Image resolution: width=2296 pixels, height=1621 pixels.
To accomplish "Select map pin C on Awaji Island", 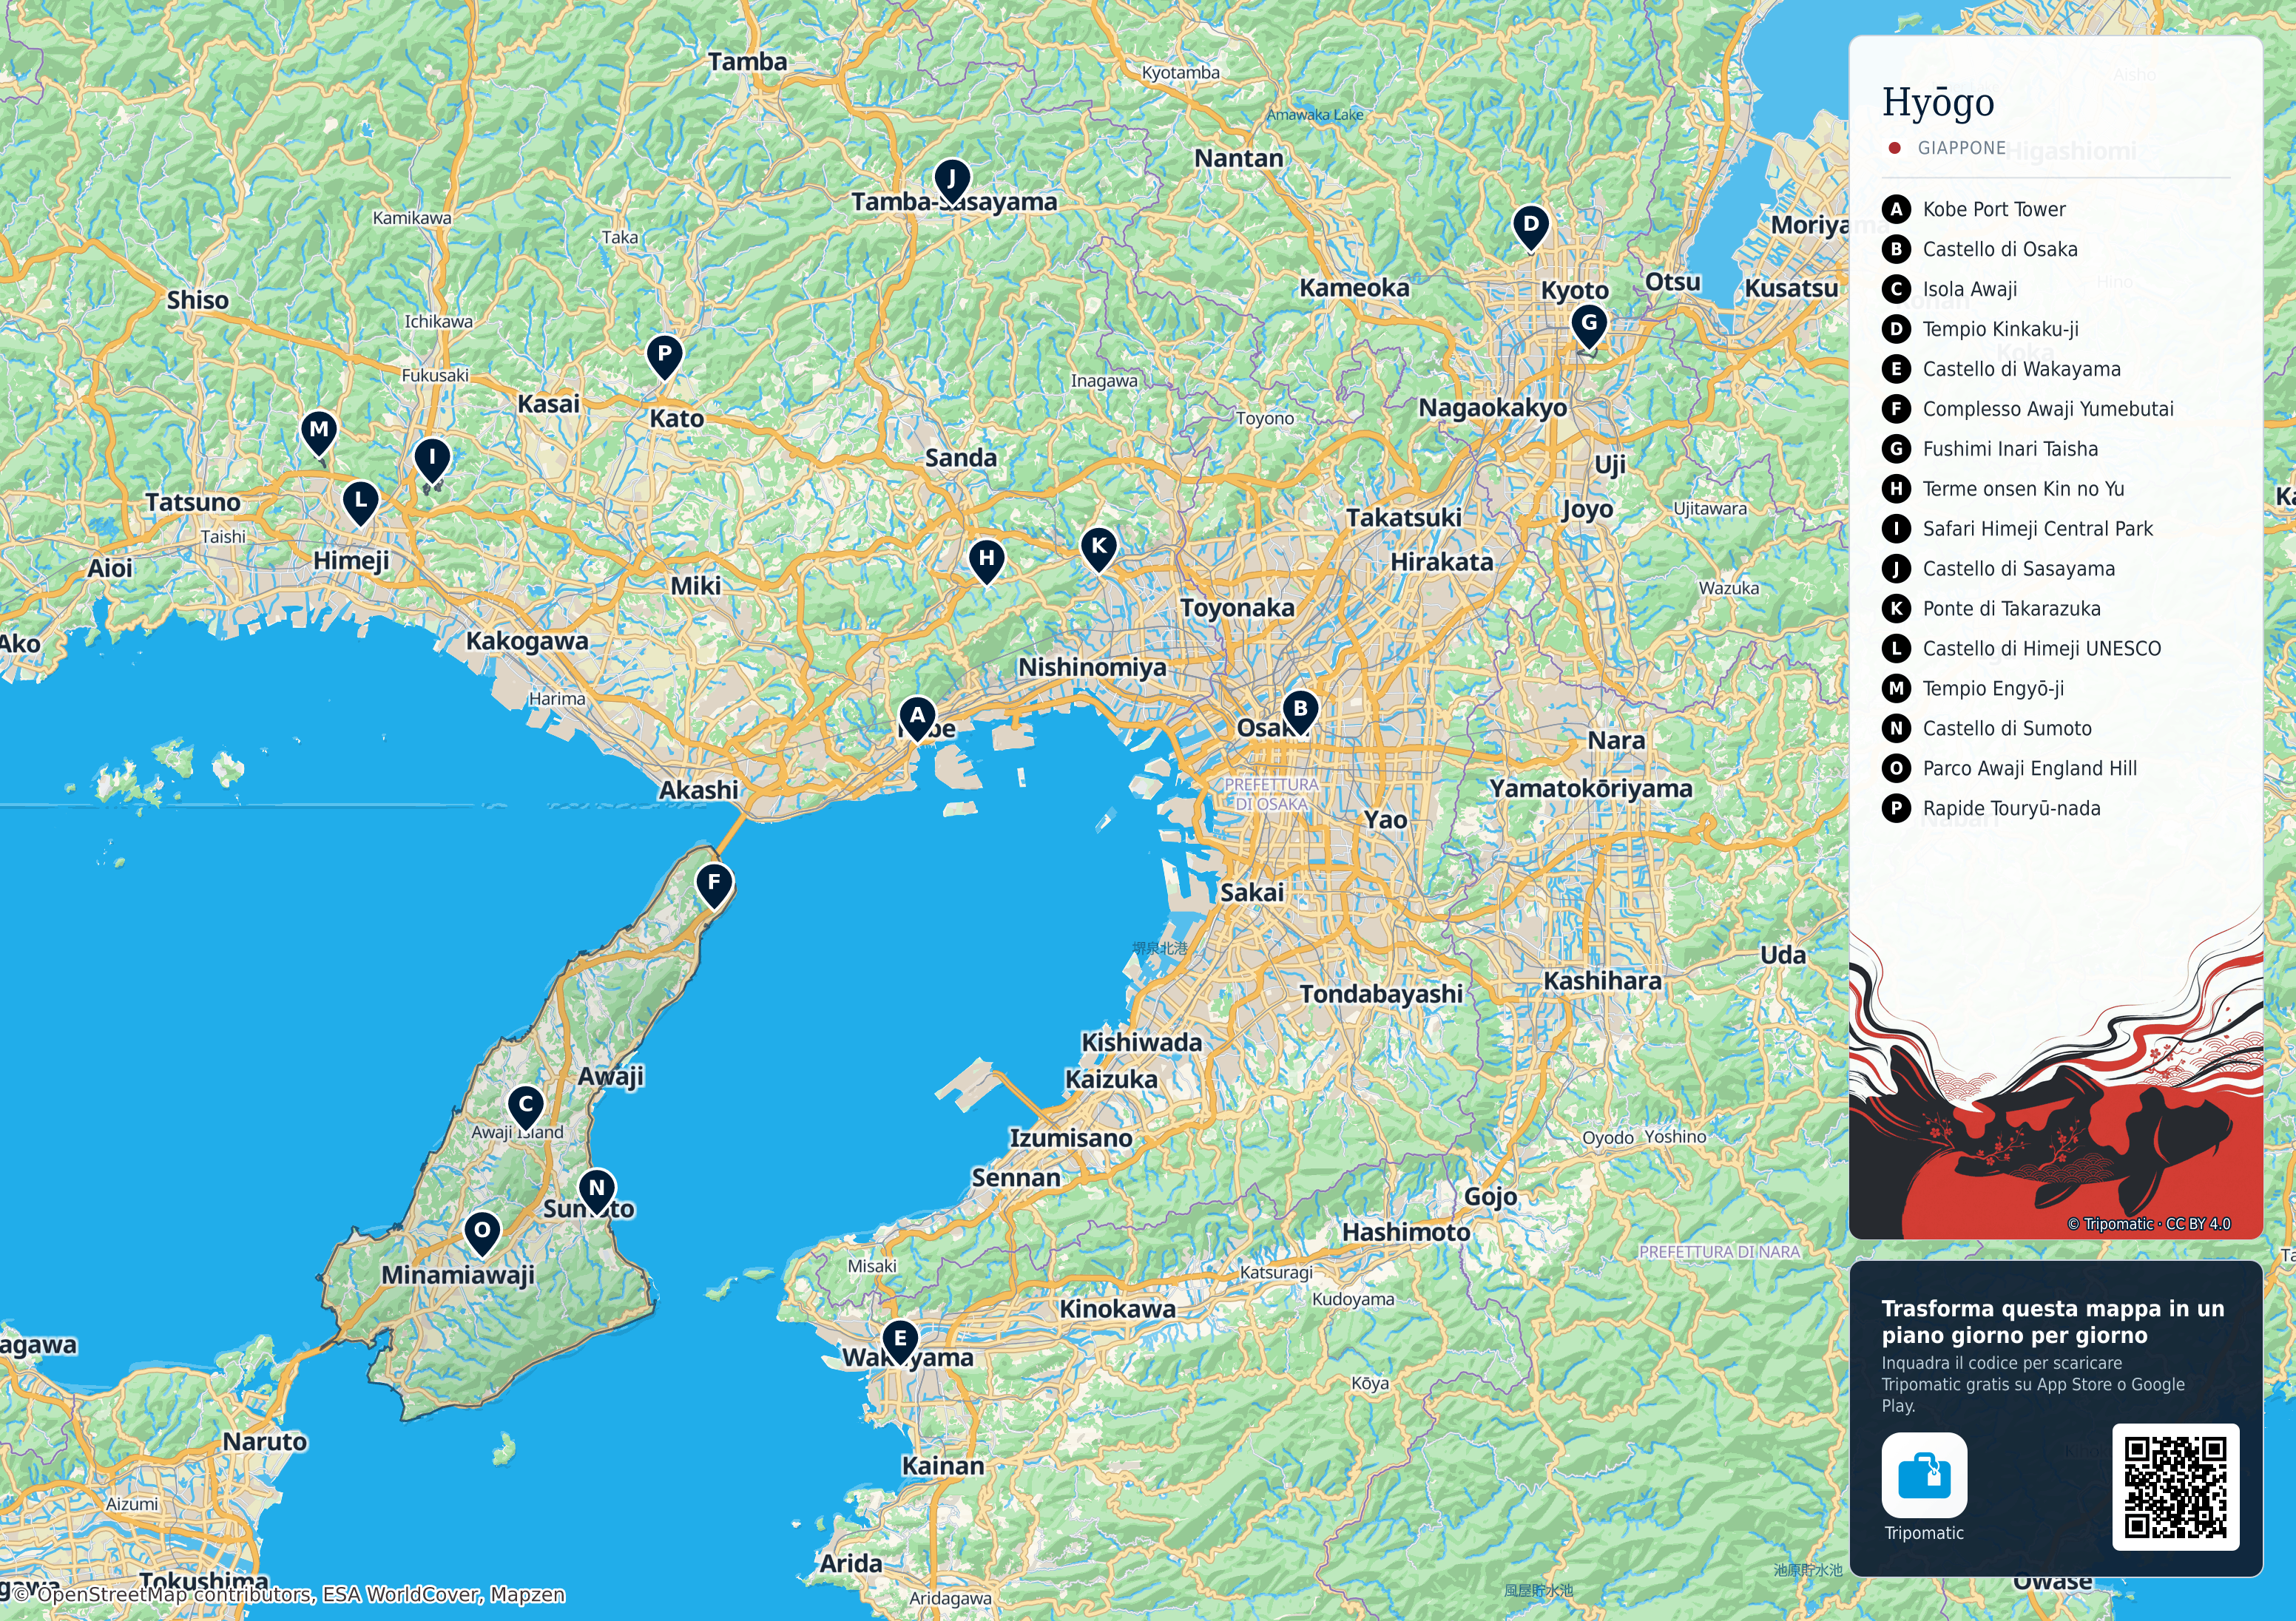I will tap(526, 1108).
